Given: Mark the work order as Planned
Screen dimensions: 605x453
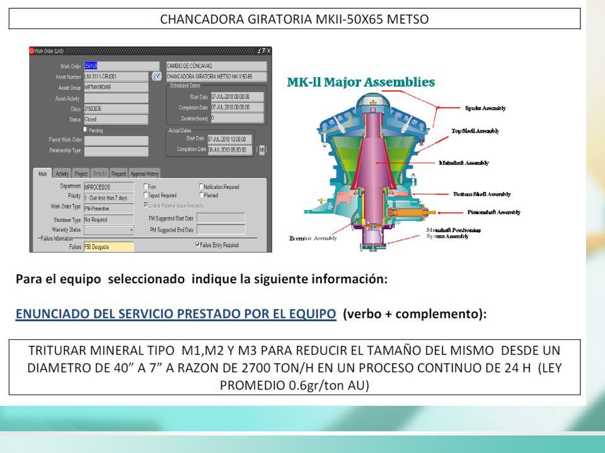Looking at the screenshot, I should (x=201, y=195).
